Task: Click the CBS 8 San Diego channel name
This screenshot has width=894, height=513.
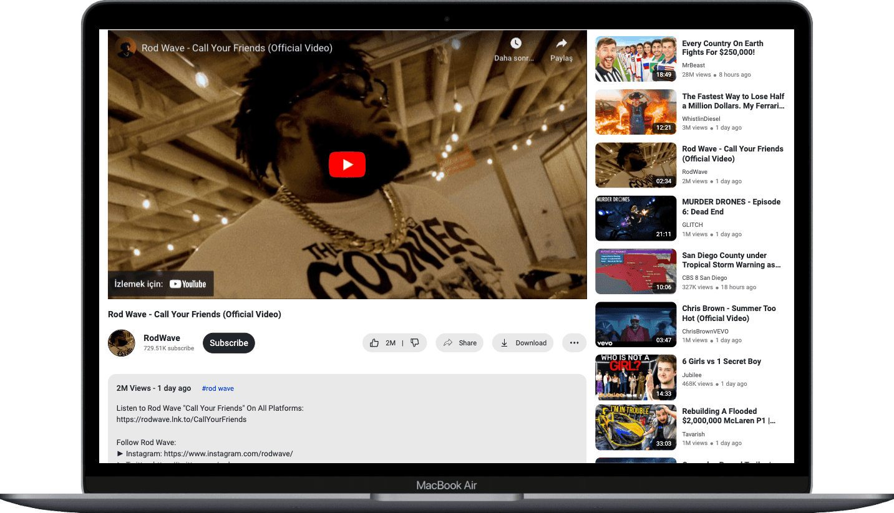Action: 704,278
